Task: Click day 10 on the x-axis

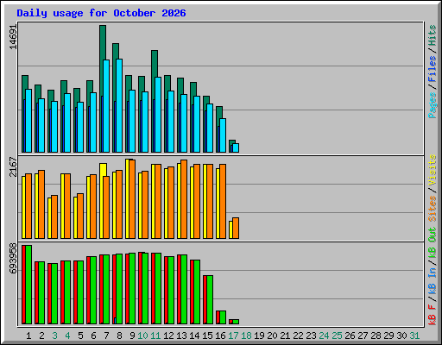Action: 142,336
